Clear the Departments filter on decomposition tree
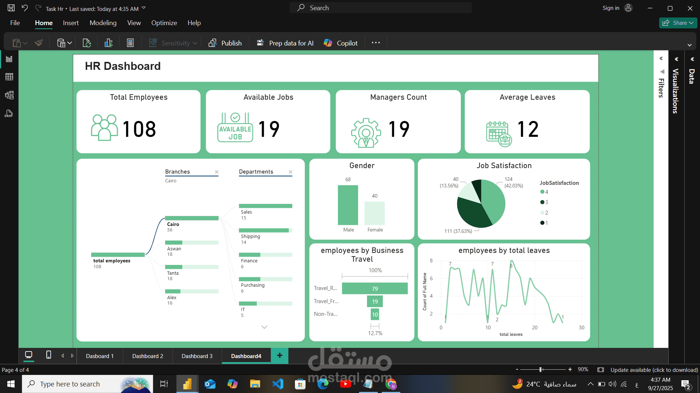The height and width of the screenshot is (393, 700). pos(291,172)
